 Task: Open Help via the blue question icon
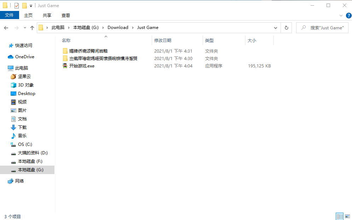[x=348, y=16]
